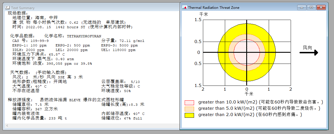Click the 现场数据 heading
Viewport: 334px width, 134px height.
(18, 13)
